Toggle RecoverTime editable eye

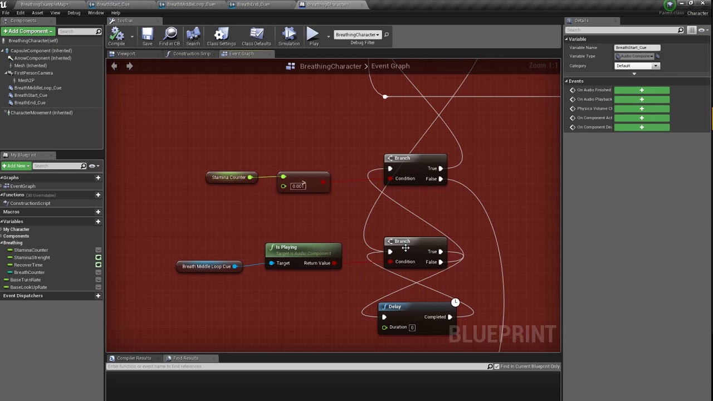(99, 265)
